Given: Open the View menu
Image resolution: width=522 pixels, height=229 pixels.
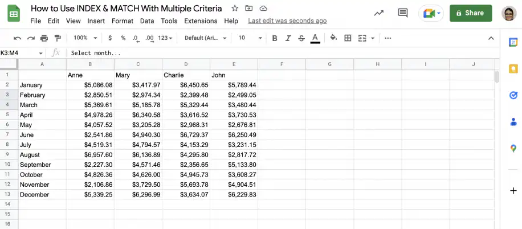Looking at the screenshot, I should (74, 21).
